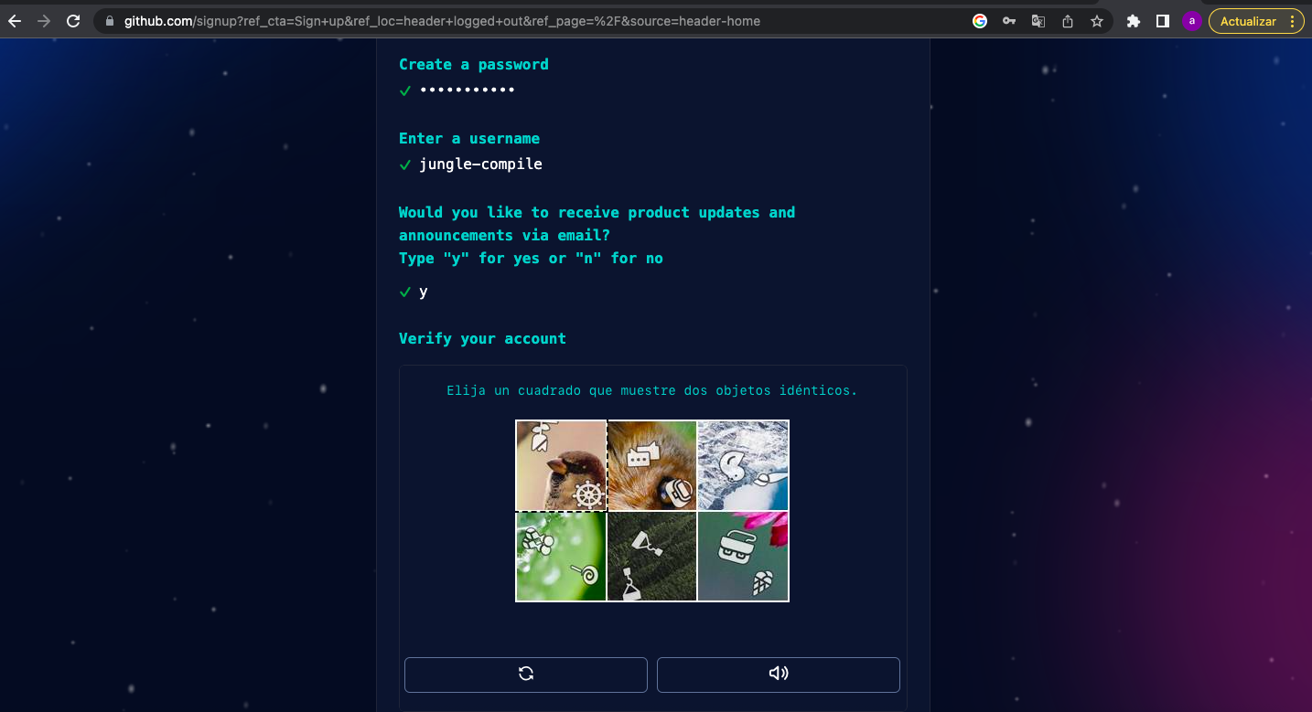Open the Chrome three-dot menu

coord(1292,21)
